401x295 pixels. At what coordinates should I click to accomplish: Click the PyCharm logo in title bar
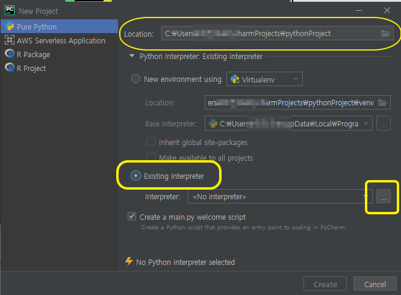coord(10,10)
